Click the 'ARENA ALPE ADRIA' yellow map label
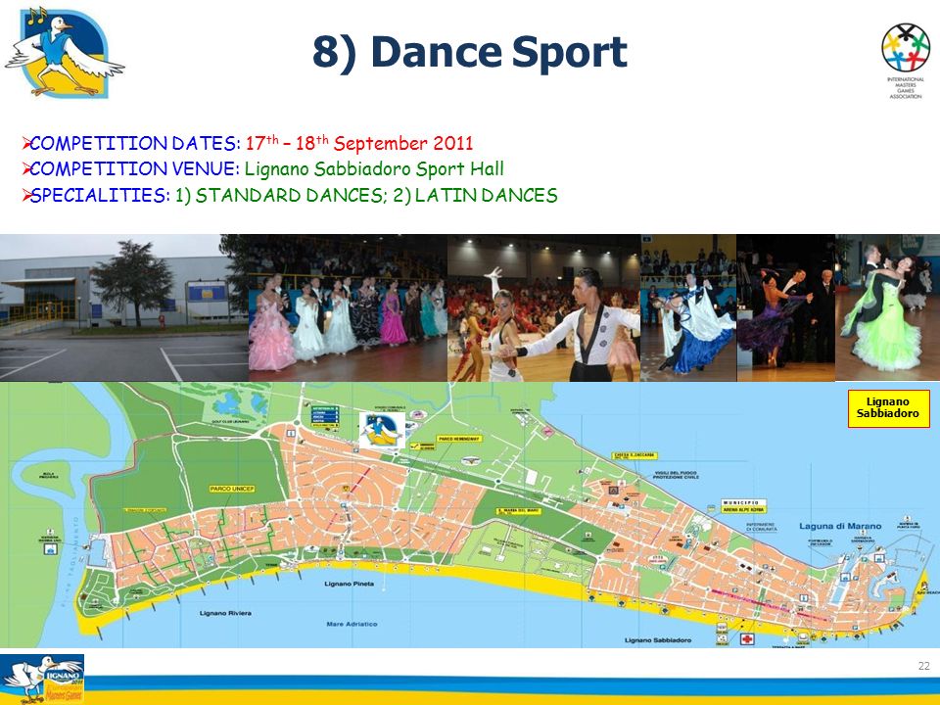 (743, 509)
